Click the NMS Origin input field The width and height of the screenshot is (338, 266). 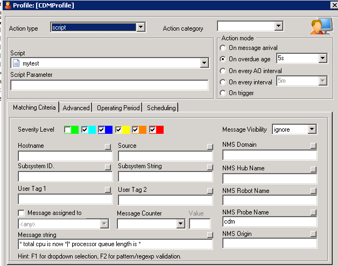click(x=270, y=243)
